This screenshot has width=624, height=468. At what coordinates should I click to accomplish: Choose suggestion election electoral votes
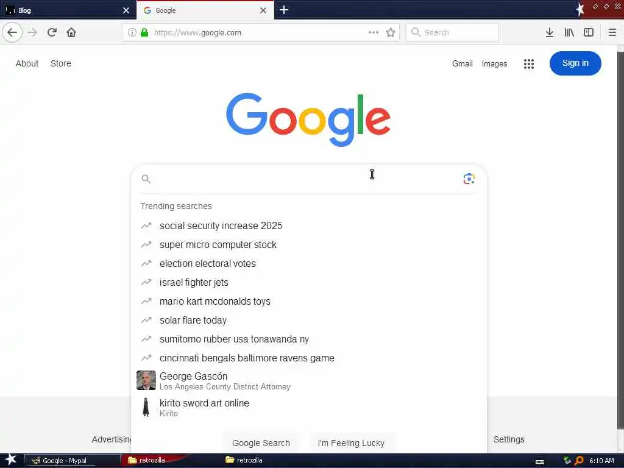pos(309,263)
